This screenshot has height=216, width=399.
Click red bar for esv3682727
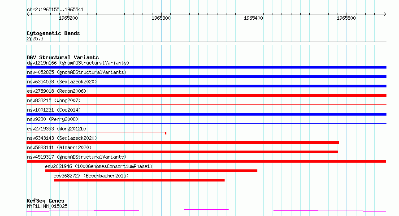pyautogui.click(x=139, y=180)
